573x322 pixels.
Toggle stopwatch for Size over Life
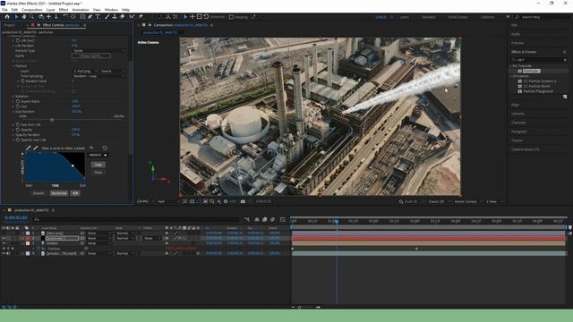[18, 124]
